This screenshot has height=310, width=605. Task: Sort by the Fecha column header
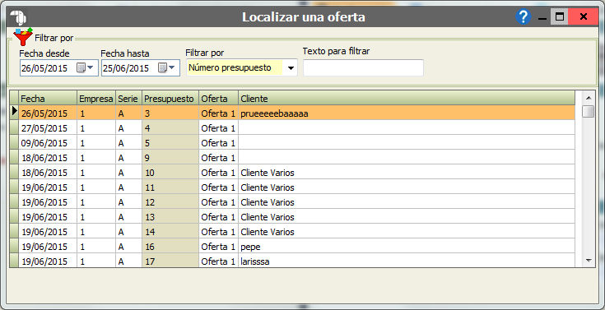click(48, 99)
